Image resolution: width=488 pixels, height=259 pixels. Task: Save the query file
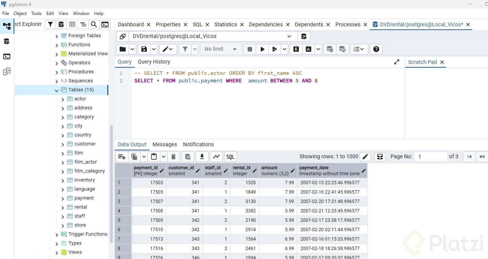(144, 49)
